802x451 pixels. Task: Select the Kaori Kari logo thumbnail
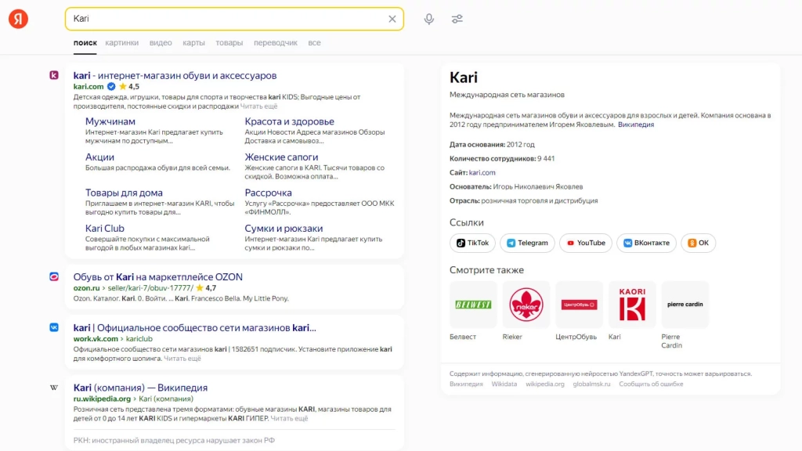coord(632,305)
